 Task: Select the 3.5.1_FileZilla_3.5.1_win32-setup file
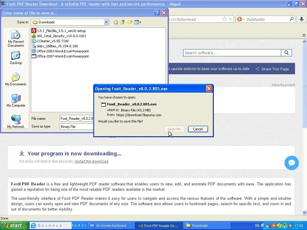click(59, 31)
